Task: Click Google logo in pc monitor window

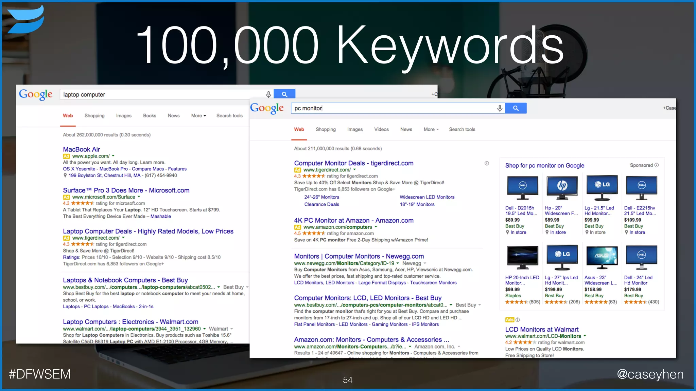Action: pyautogui.click(x=267, y=108)
